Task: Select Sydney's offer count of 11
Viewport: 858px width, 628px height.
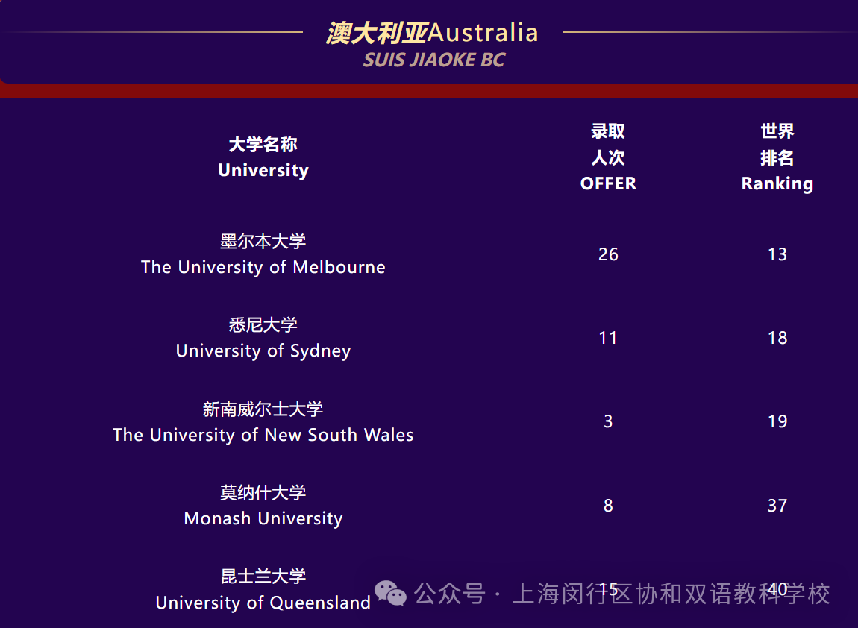Action: coord(608,338)
